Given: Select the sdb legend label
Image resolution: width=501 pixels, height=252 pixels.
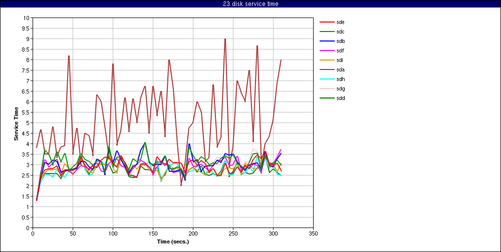Looking at the screenshot, I should [340, 41].
